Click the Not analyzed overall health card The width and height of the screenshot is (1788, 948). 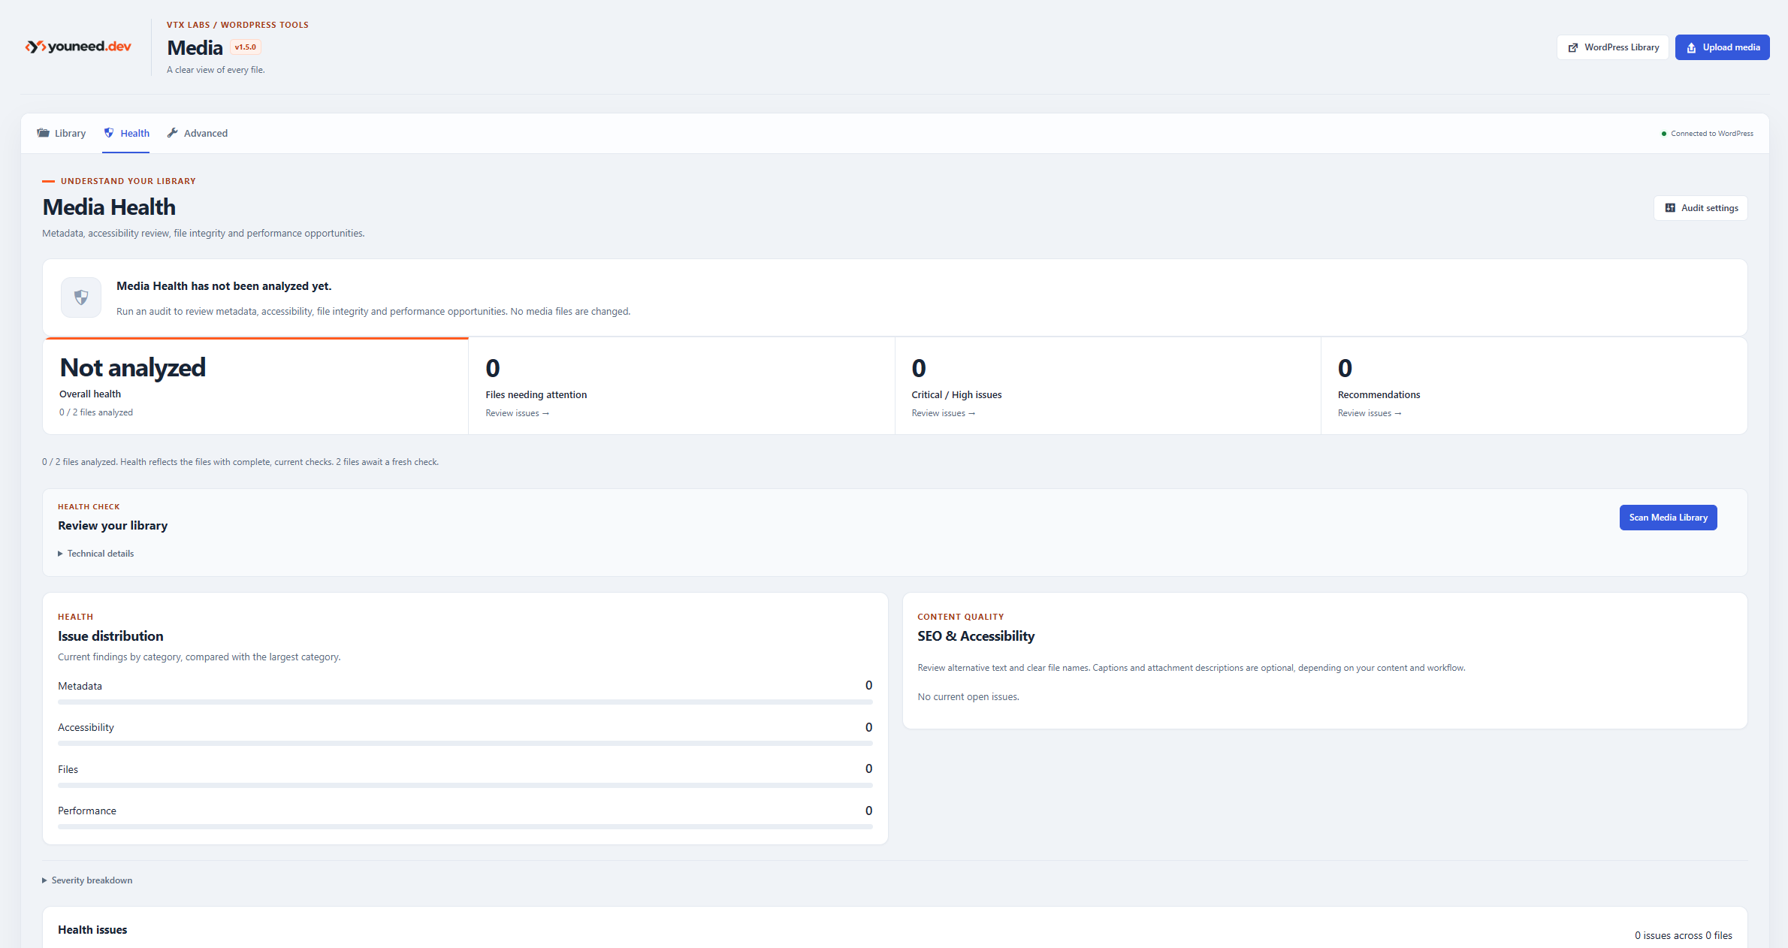coord(256,386)
